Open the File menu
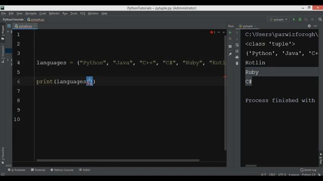This screenshot has width=323, height=181. (4, 14)
